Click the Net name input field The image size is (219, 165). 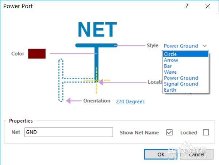coord(69,132)
